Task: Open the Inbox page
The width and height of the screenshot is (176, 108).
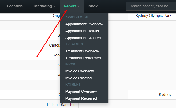Action: (92, 6)
